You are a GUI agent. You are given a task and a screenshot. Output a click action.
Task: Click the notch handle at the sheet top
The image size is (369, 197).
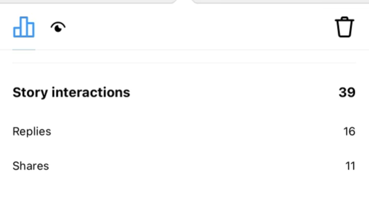coord(184,1)
